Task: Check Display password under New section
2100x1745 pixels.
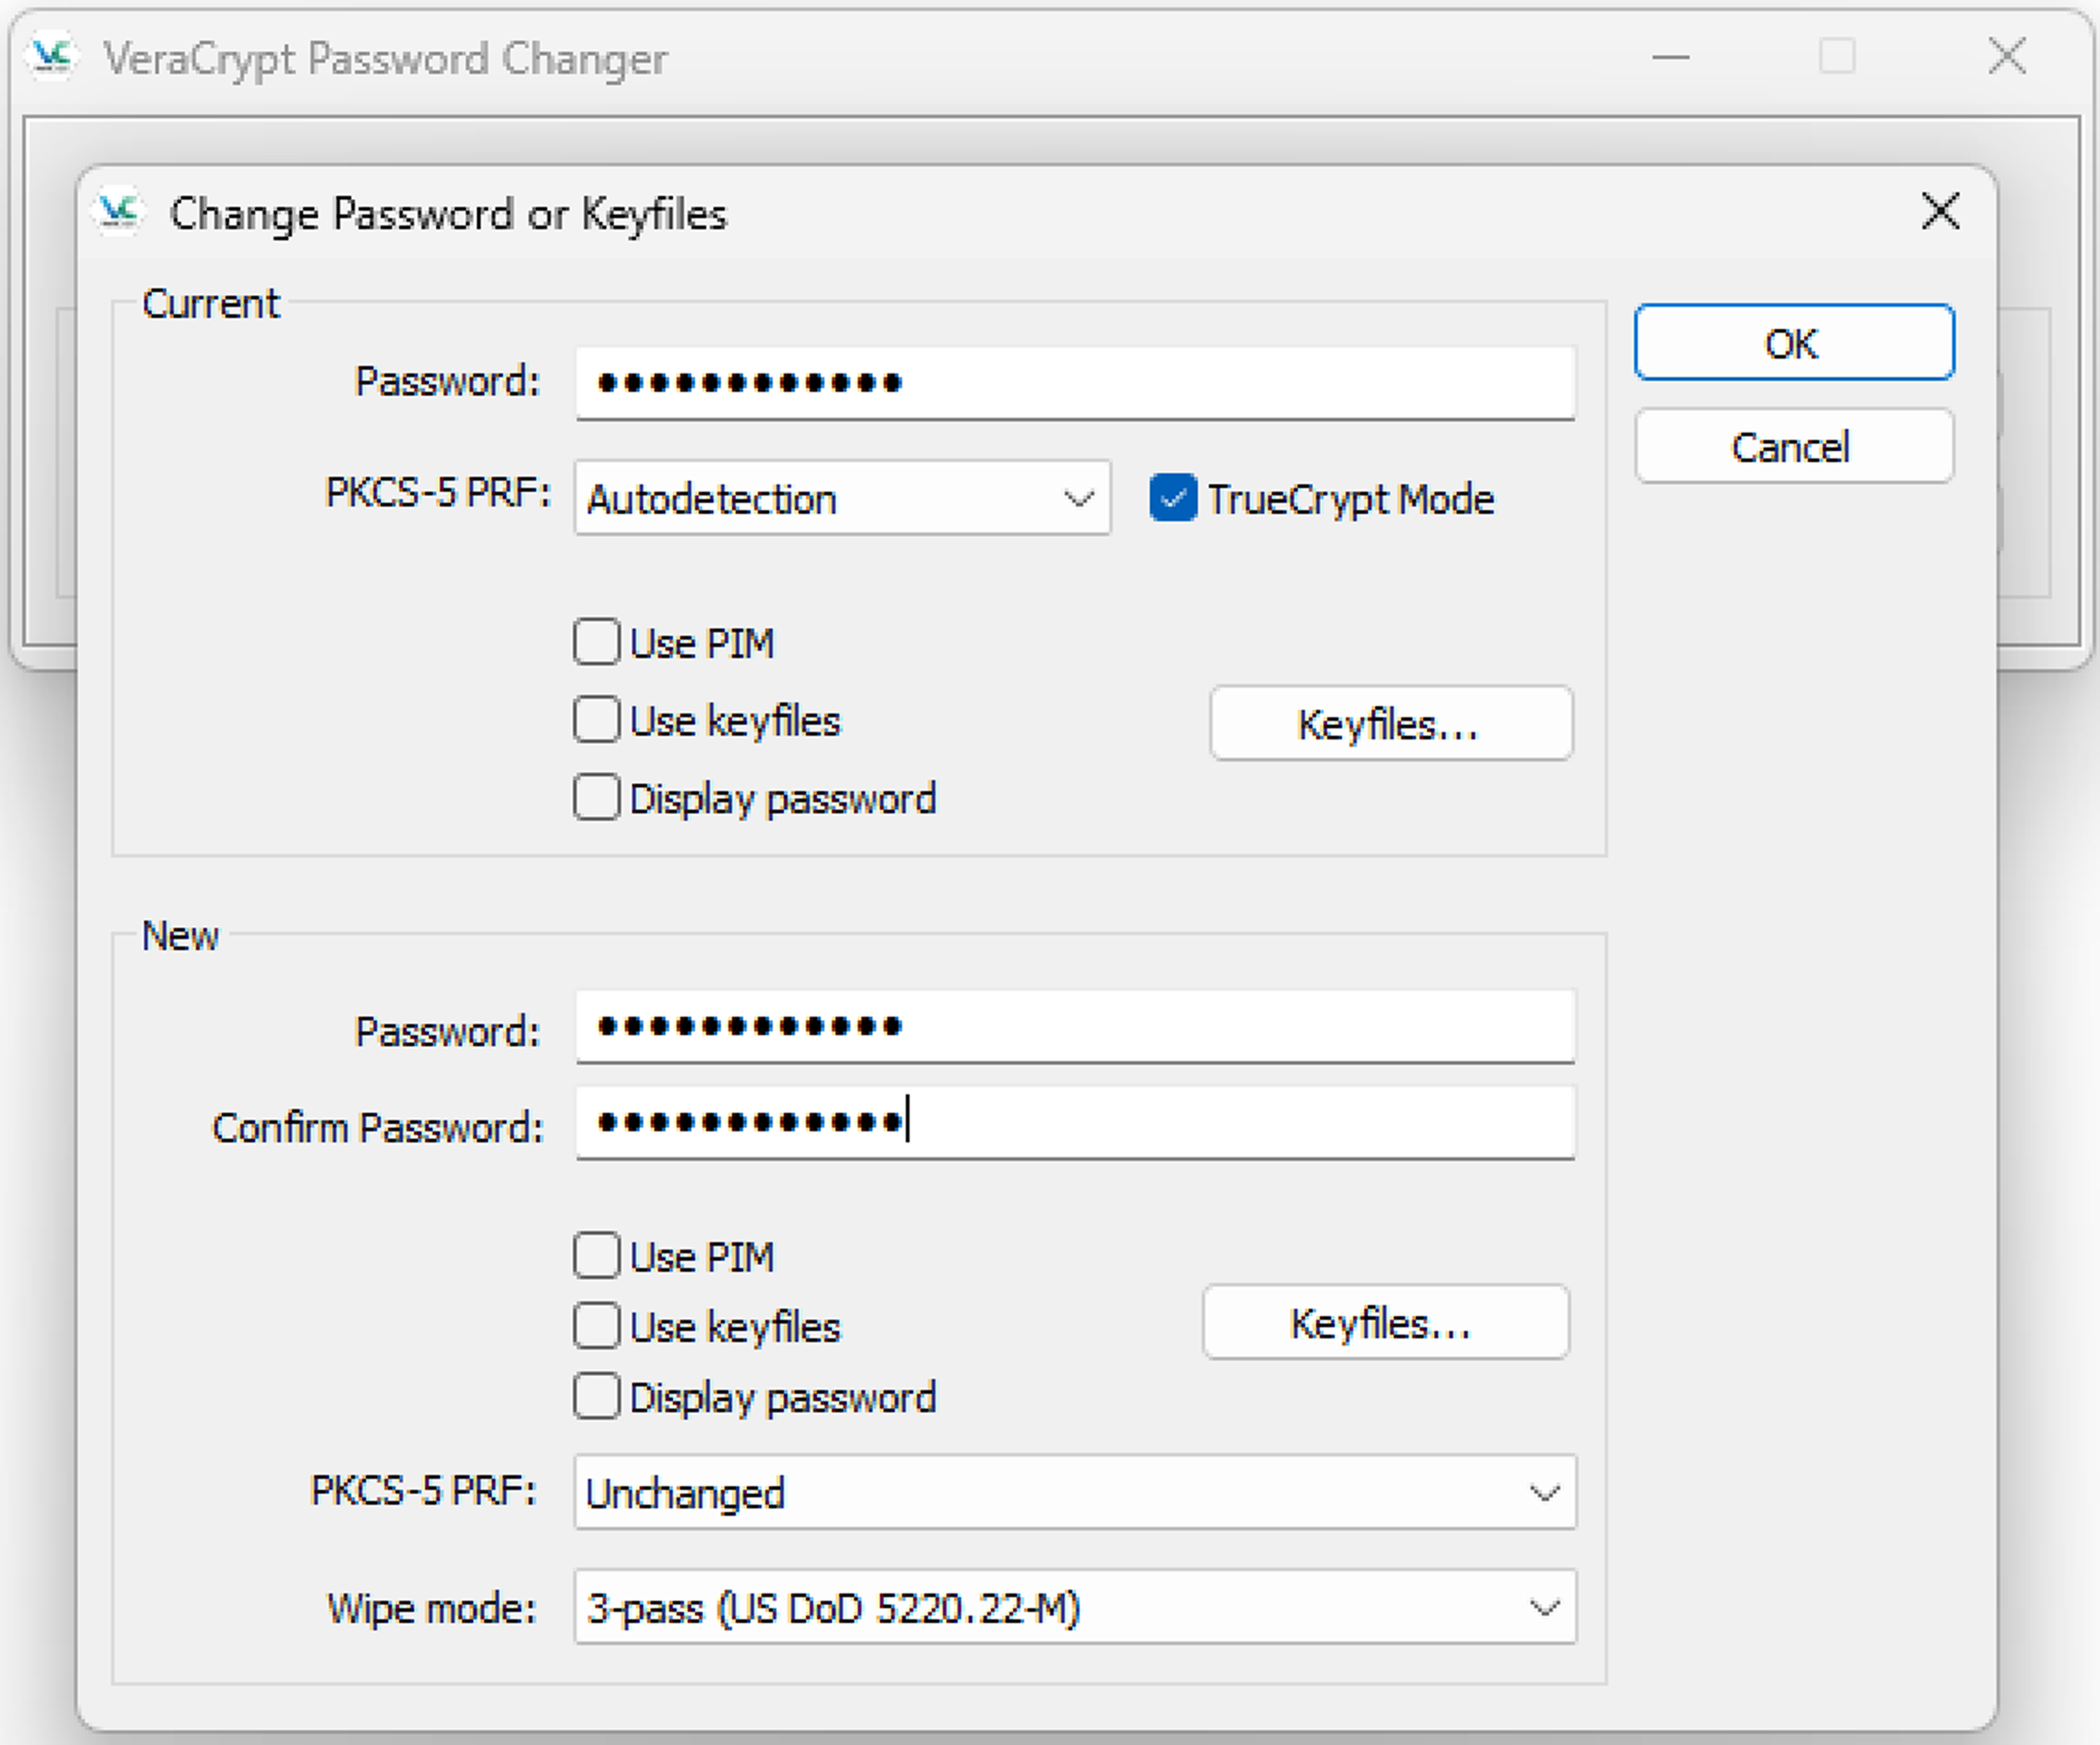Action: pyautogui.click(x=597, y=1397)
